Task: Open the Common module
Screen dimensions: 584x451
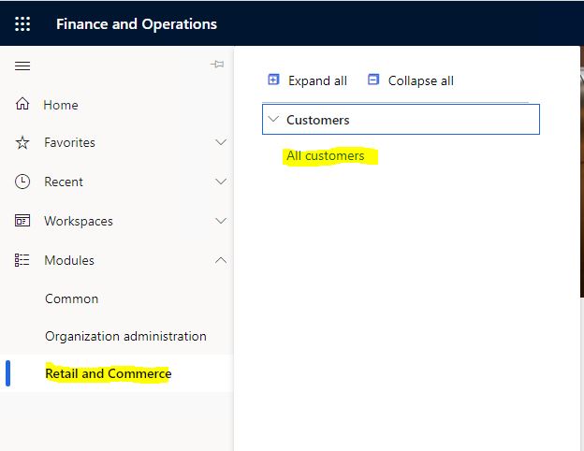Action: click(x=71, y=298)
